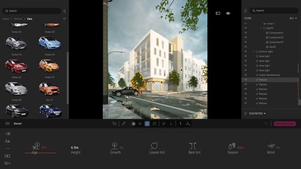The width and height of the screenshot is (301, 169).
Task: Click the Bark tint trunk icon
Action: pos(193,146)
